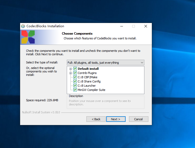Image resolution: width=195 pixels, height=148 pixels.
Task: Click the Next button
Action: pyautogui.click(x=116, y=119)
